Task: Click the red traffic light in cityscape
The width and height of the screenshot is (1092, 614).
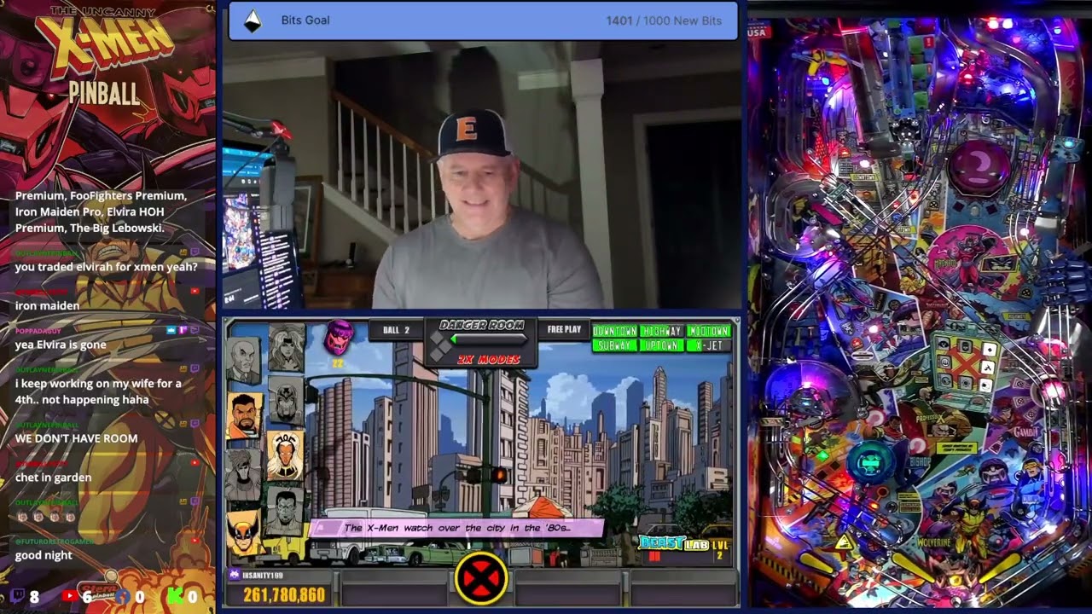Action: point(499,475)
